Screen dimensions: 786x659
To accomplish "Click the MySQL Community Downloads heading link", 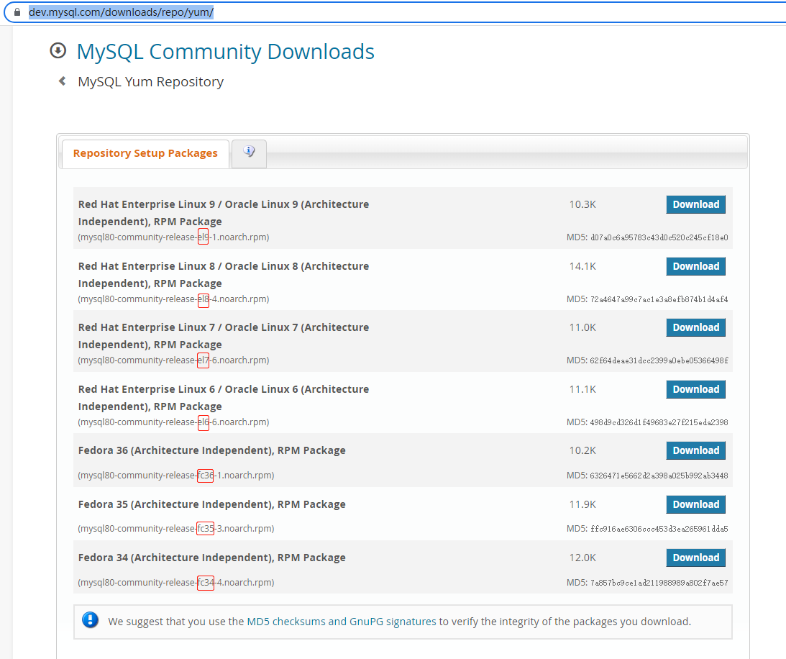I will pyautogui.click(x=226, y=52).
